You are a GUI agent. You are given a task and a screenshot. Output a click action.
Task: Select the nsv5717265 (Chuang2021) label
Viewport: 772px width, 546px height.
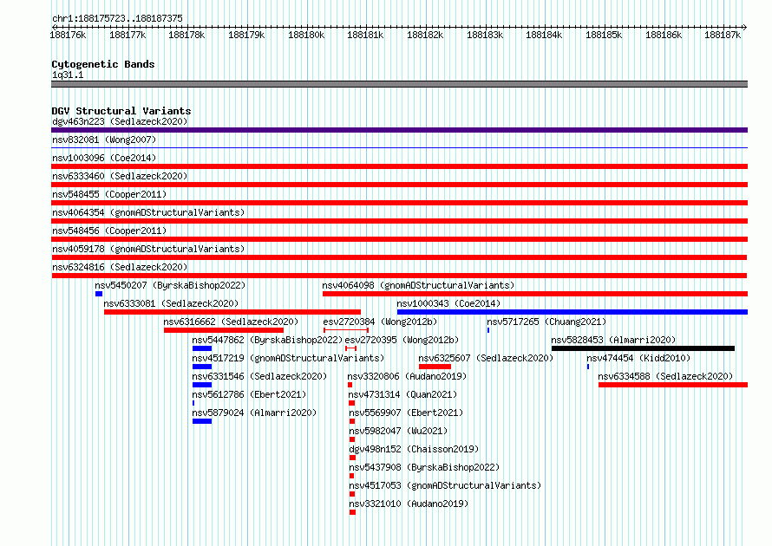pos(546,322)
